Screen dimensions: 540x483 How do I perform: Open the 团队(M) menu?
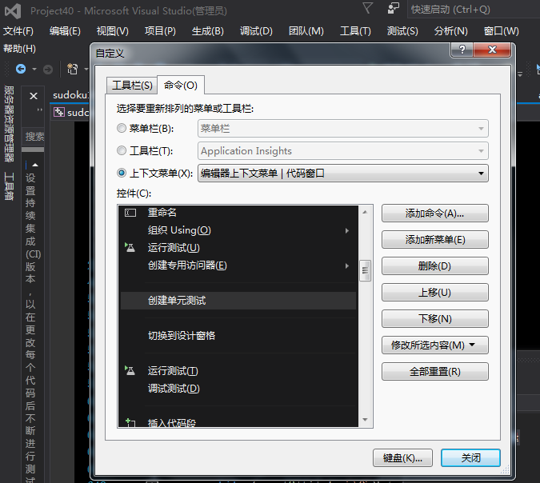(x=306, y=31)
